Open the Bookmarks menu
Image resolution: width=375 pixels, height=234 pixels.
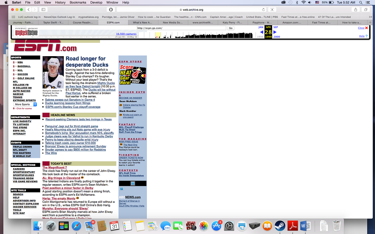click(x=78, y=2)
